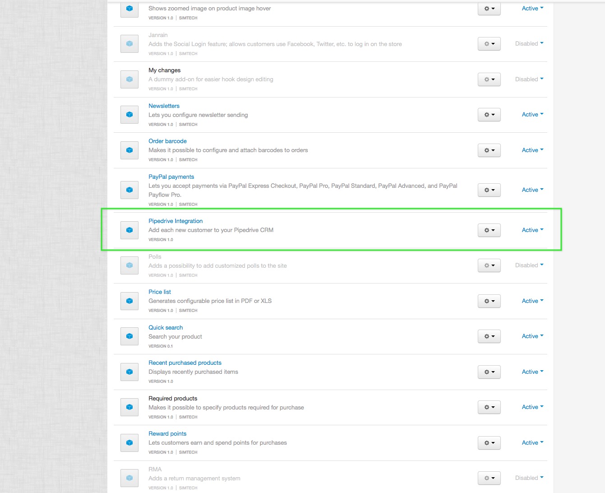The image size is (605, 493).
Task: Change Janrain status from Disabled
Action: [529, 44]
